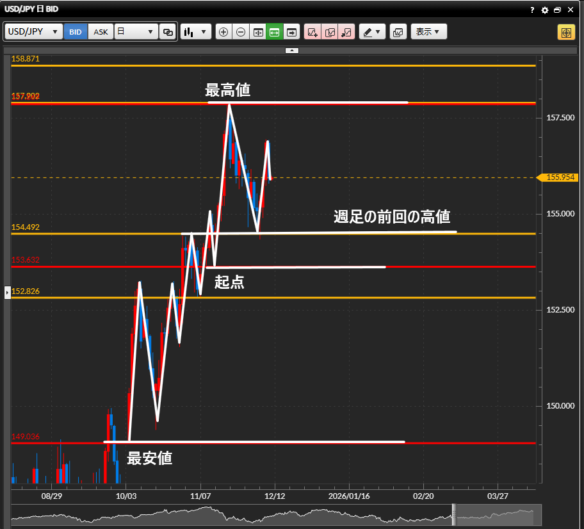Viewport: 584px width, 529px height.
Task: Click the fit chart to window icon
Action: coord(258,32)
